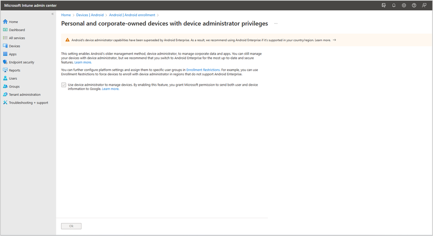Click the Microsoft Intune admin center title
Screen dimensions: 433x236
tap(30, 6)
